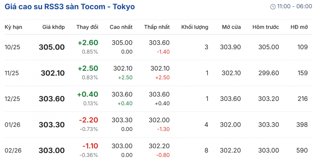Open the 11/25 contract term

(x=12, y=73)
